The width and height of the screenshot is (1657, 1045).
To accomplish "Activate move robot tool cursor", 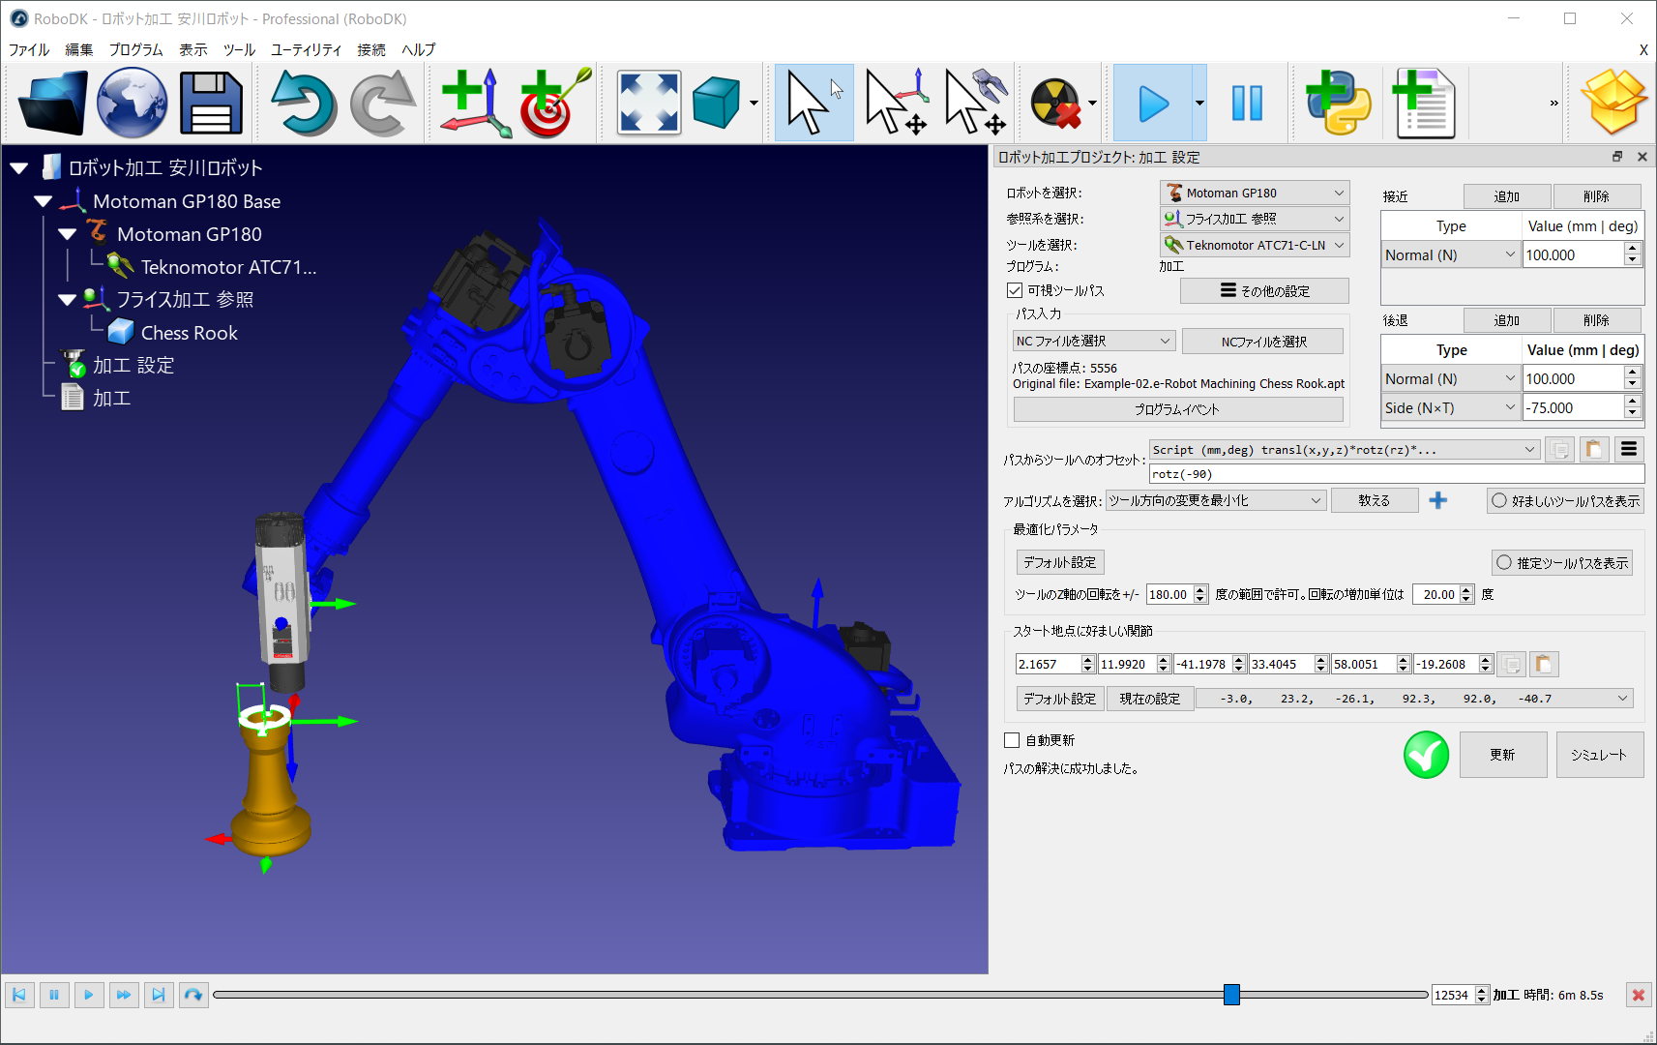I will coord(975,103).
